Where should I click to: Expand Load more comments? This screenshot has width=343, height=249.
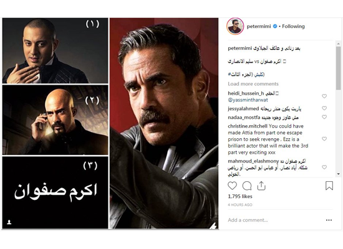tap(253, 84)
